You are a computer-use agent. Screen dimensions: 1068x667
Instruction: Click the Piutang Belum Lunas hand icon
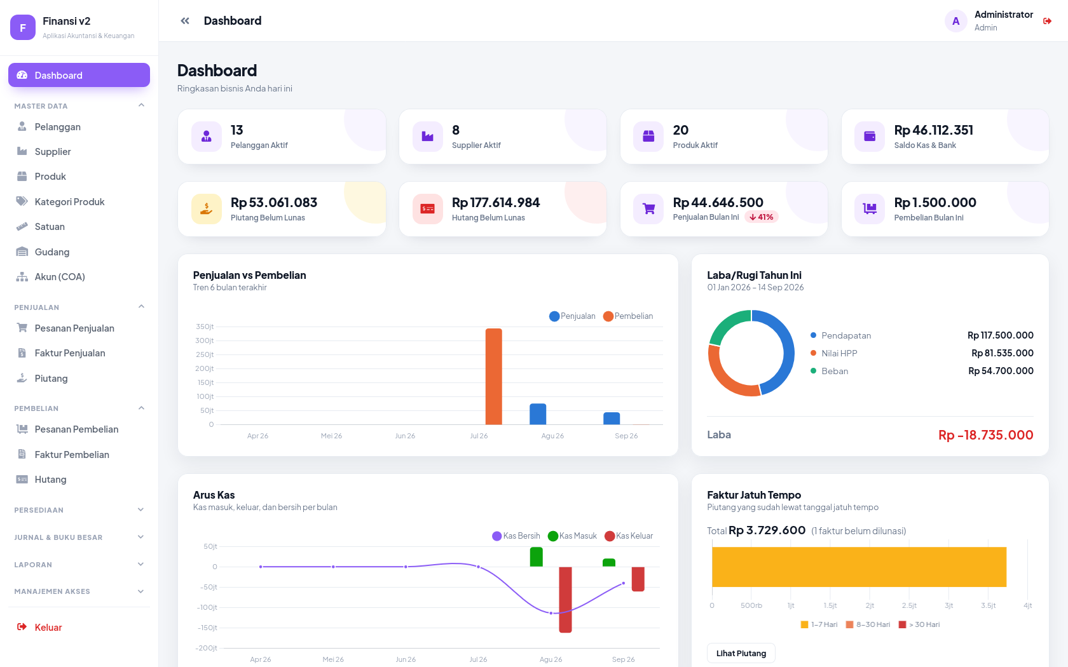pos(207,209)
